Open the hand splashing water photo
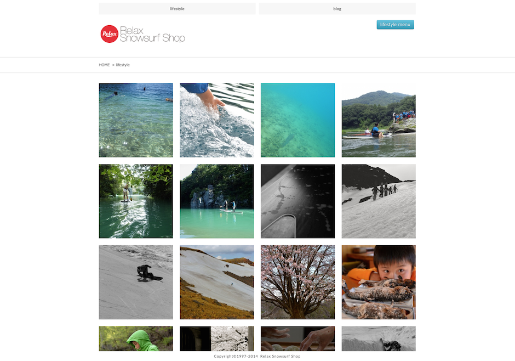The image size is (515, 361). coord(217,120)
